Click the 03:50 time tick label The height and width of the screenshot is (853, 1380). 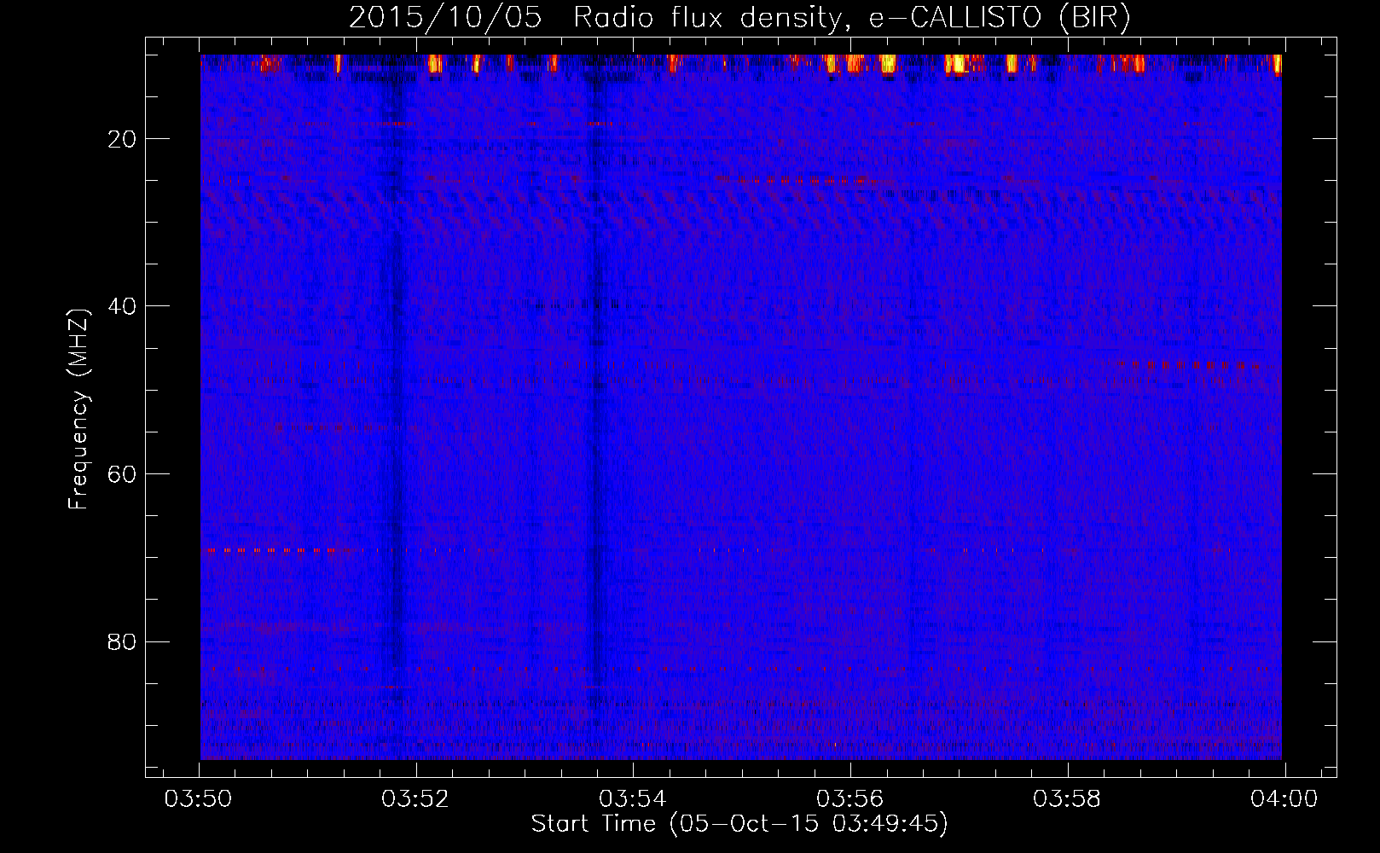click(x=199, y=799)
